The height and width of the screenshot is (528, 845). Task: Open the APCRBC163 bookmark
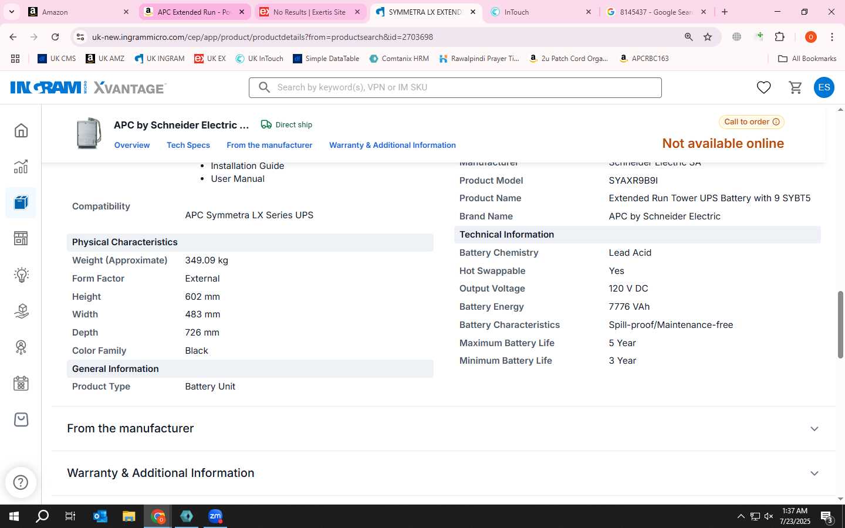pyautogui.click(x=644, y=59)
